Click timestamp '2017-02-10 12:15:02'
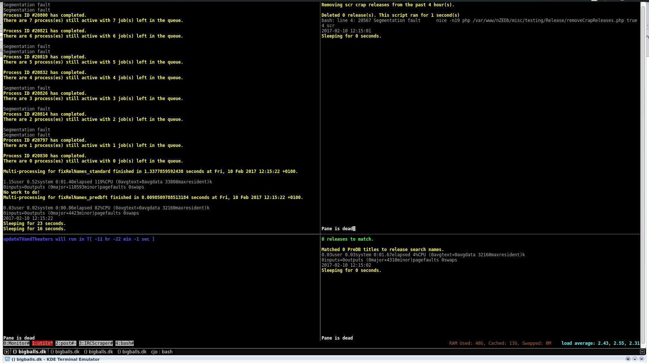Viewport: 649px width, 363px height. tap(346, 265)
